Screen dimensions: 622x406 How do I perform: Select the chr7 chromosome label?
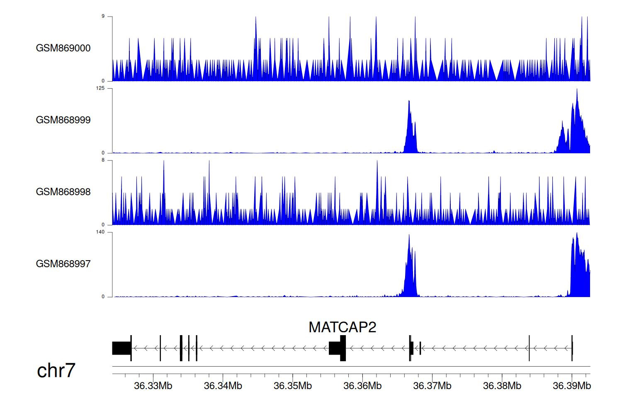(x=56, y=370)
